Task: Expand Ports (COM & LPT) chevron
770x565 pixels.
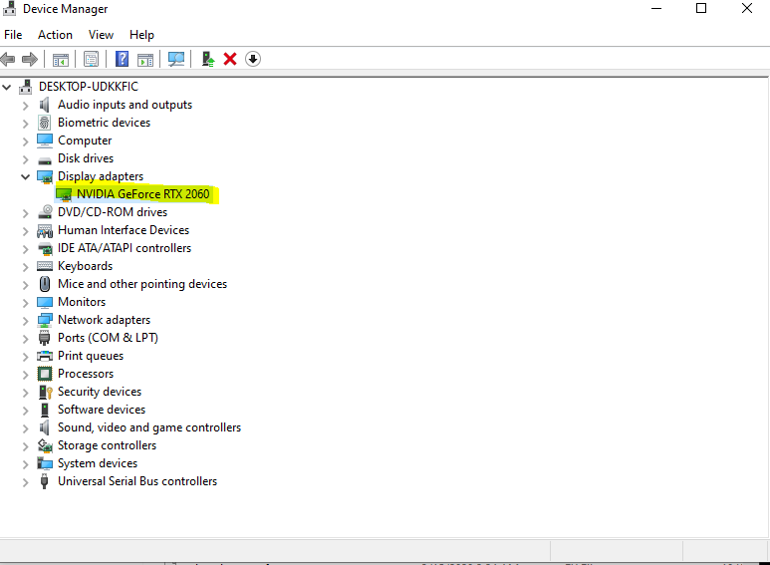Action: (26, 339)
